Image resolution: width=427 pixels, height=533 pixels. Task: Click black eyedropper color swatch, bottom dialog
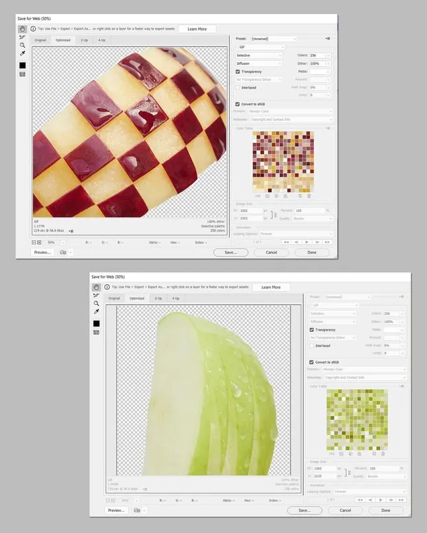tap(96, 323)
